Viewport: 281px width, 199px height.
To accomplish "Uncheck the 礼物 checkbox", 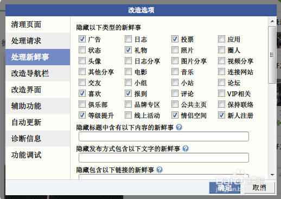I will click(128, 50).
